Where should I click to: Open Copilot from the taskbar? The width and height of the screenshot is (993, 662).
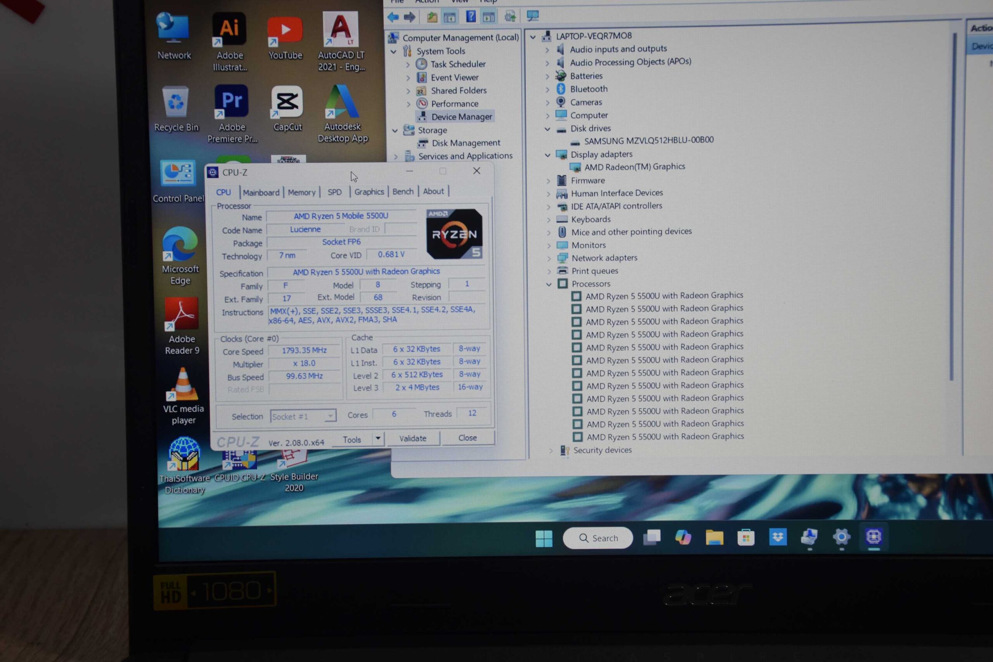click(x=683, y=538)
